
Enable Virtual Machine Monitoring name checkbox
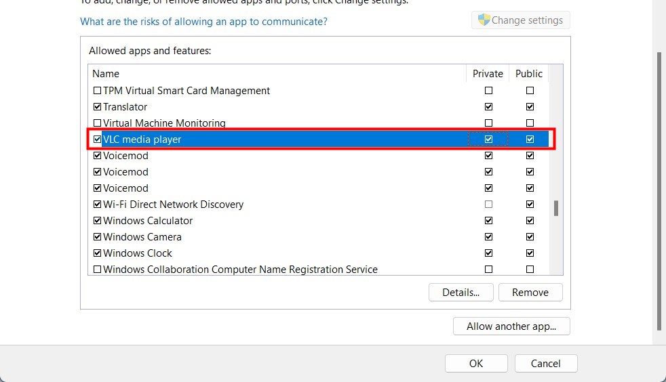[97, 123]
